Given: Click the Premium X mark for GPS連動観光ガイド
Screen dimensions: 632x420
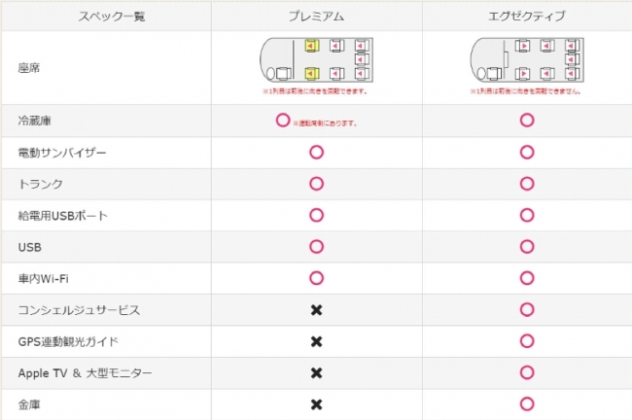Looking at the screenshot, I should tap(315, 341).
